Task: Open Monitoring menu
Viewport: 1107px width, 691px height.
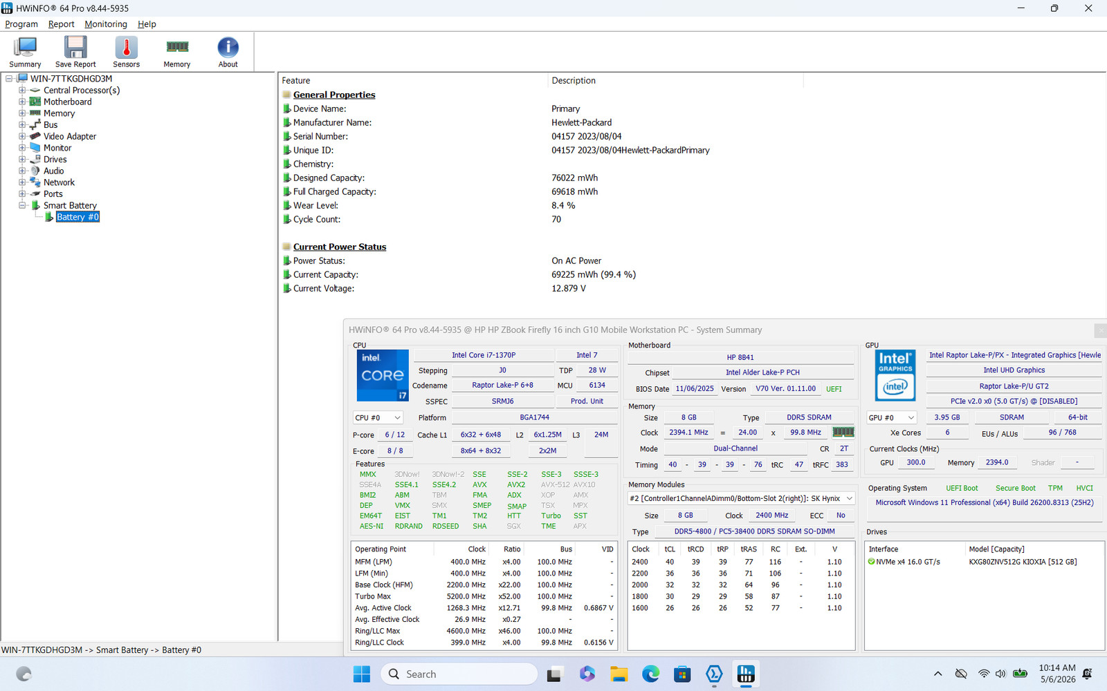Action: click(106, 24)
